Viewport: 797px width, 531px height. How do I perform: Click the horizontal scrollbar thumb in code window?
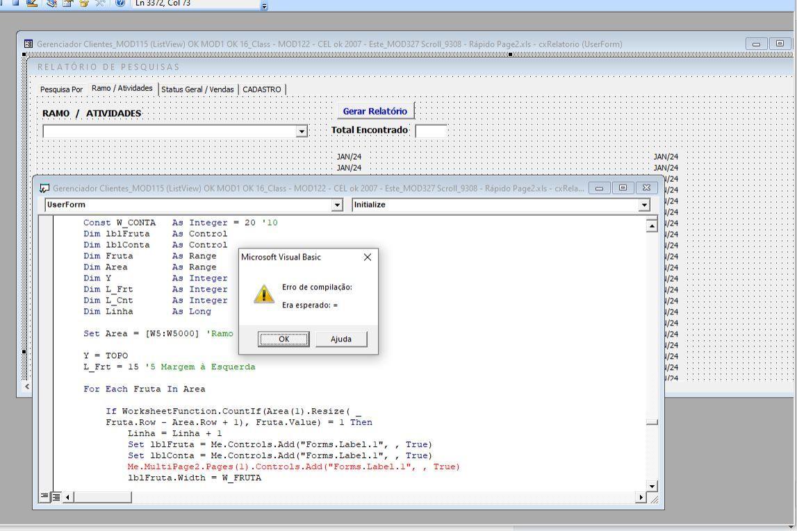(103, 497)
